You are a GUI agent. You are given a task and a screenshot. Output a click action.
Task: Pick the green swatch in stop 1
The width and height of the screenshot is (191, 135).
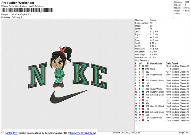point(143,66)
